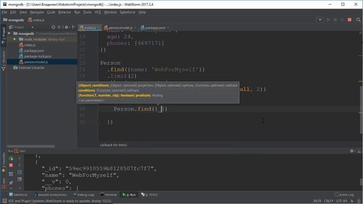Click the mongodb breadcrumb in navigation bar
The height and width of the screenshot is (204, 363).
[14, 20]
